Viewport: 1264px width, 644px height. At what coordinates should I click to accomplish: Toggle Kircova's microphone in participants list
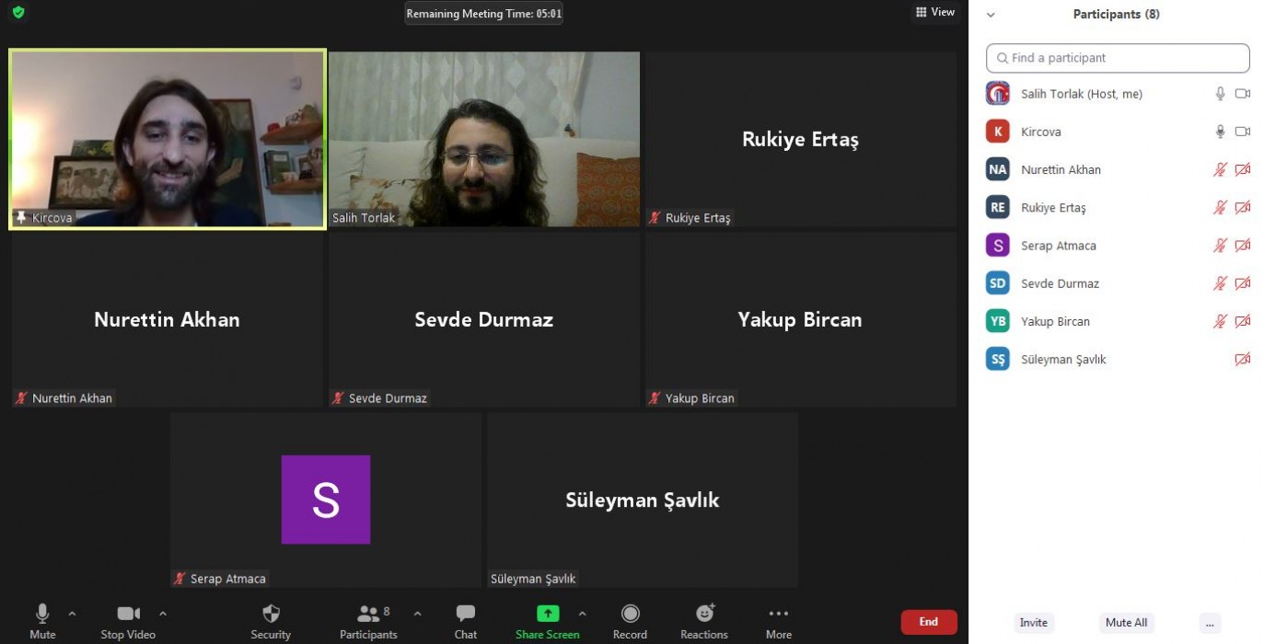[x=1220, y=132]
